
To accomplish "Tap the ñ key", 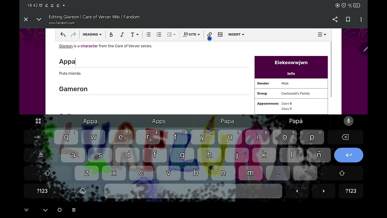I will 319,155.
